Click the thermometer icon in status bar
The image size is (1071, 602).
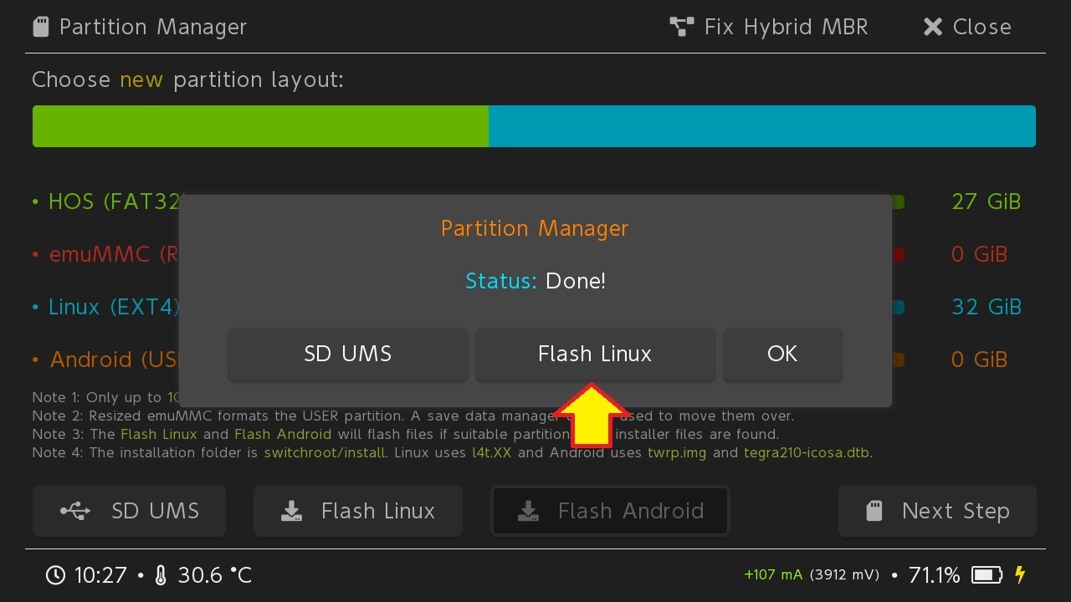[x=161, y=575]
